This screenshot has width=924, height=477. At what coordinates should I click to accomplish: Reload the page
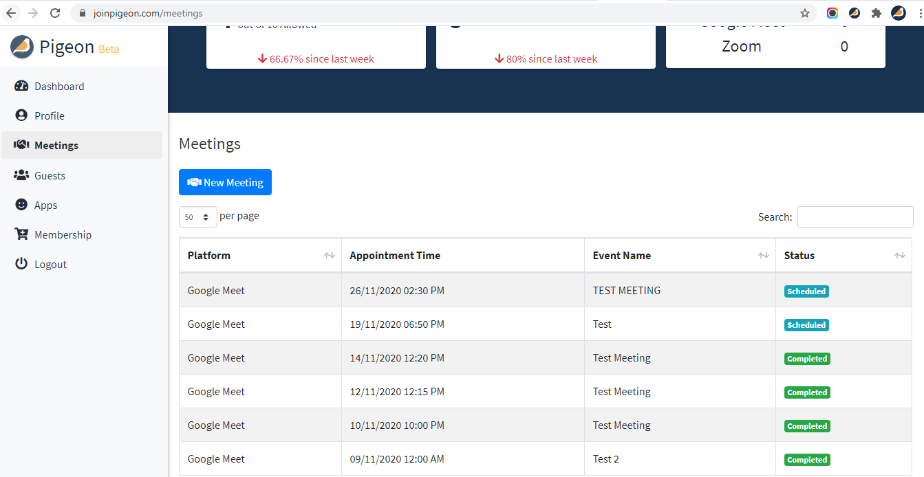55,13
